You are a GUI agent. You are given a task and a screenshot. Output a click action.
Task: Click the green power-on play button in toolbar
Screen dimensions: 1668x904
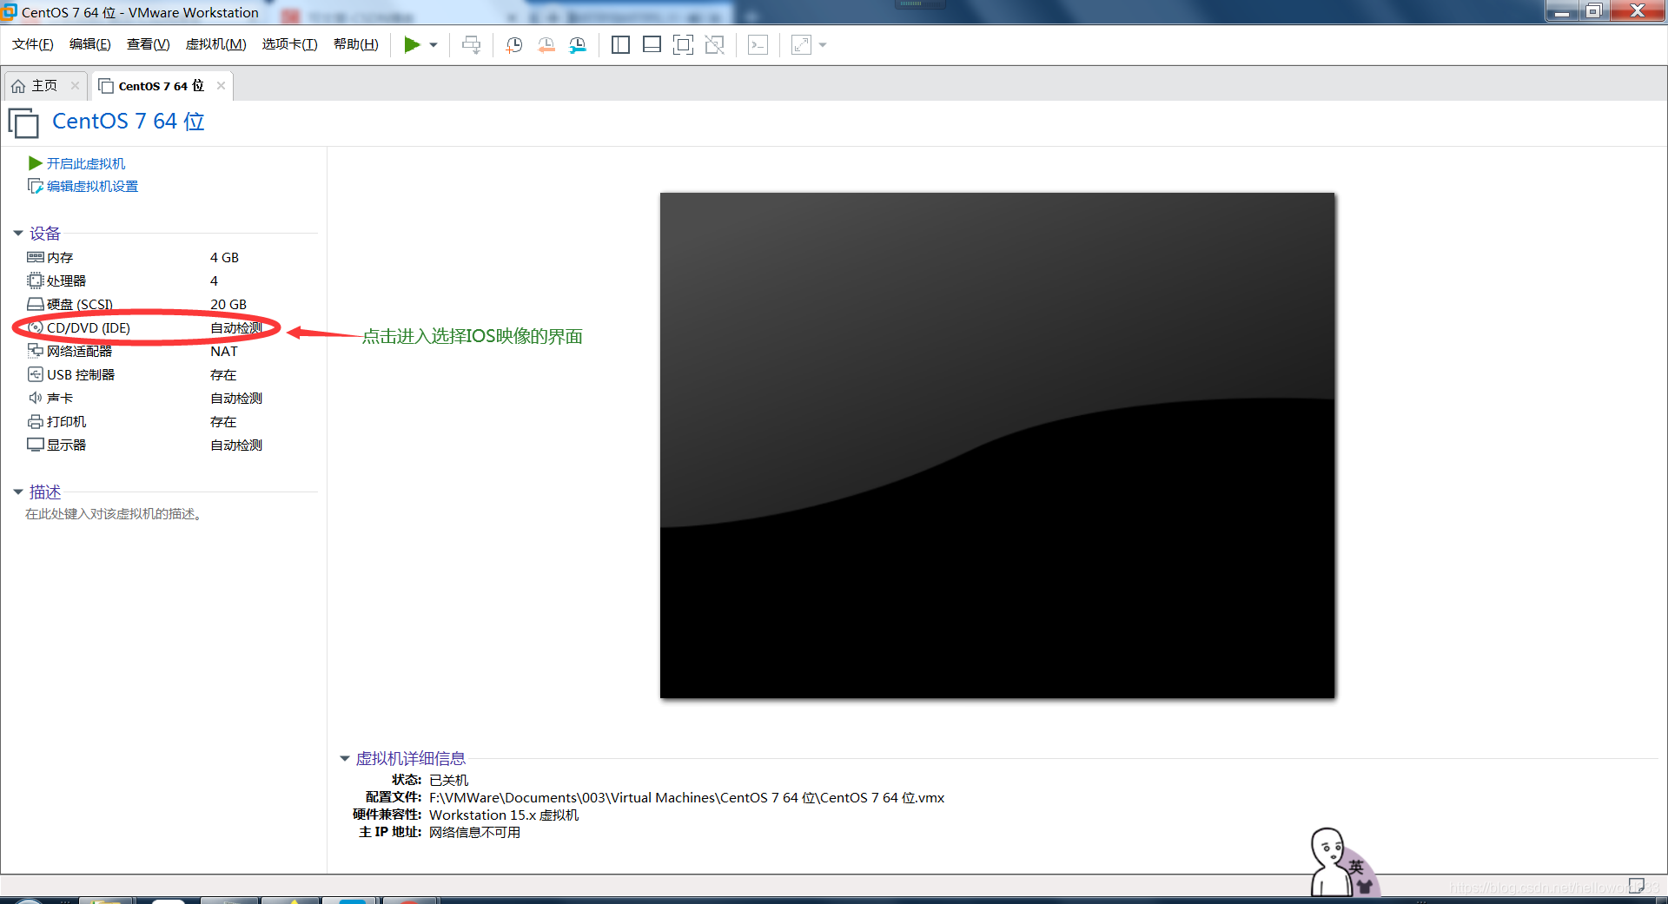tap(412, 45)
